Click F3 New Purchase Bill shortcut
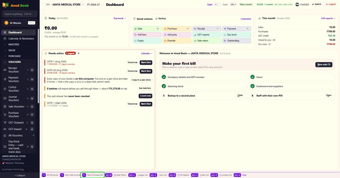The image size is (340, 178). pyautogui.click(x=93, y=175)
